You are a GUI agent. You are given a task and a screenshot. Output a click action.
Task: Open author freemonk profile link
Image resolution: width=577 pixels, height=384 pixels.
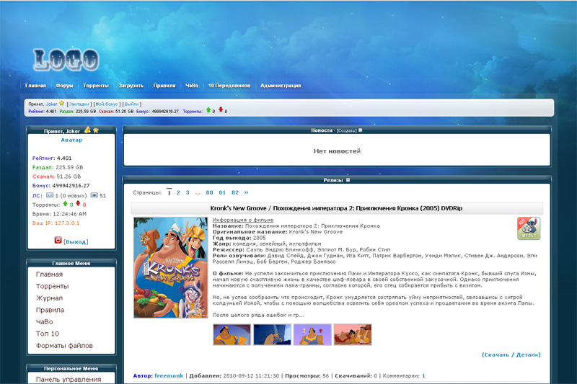coord(169,376)
